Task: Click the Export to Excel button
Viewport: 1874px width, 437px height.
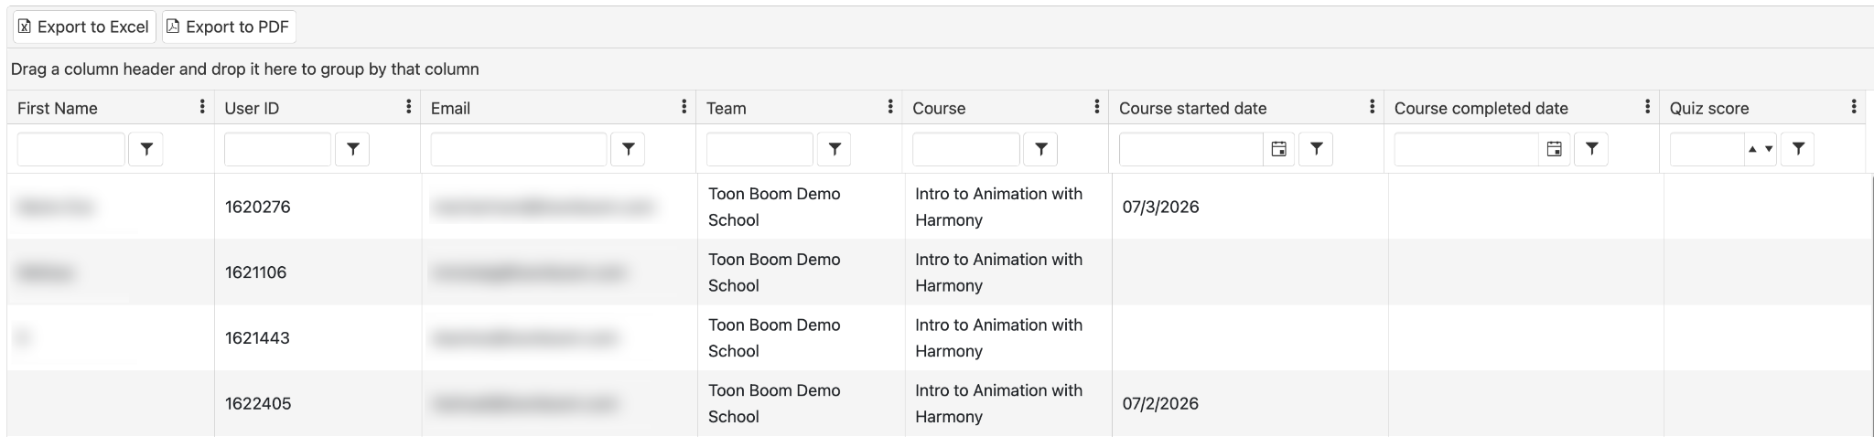Action: click(x=84, y=27)
